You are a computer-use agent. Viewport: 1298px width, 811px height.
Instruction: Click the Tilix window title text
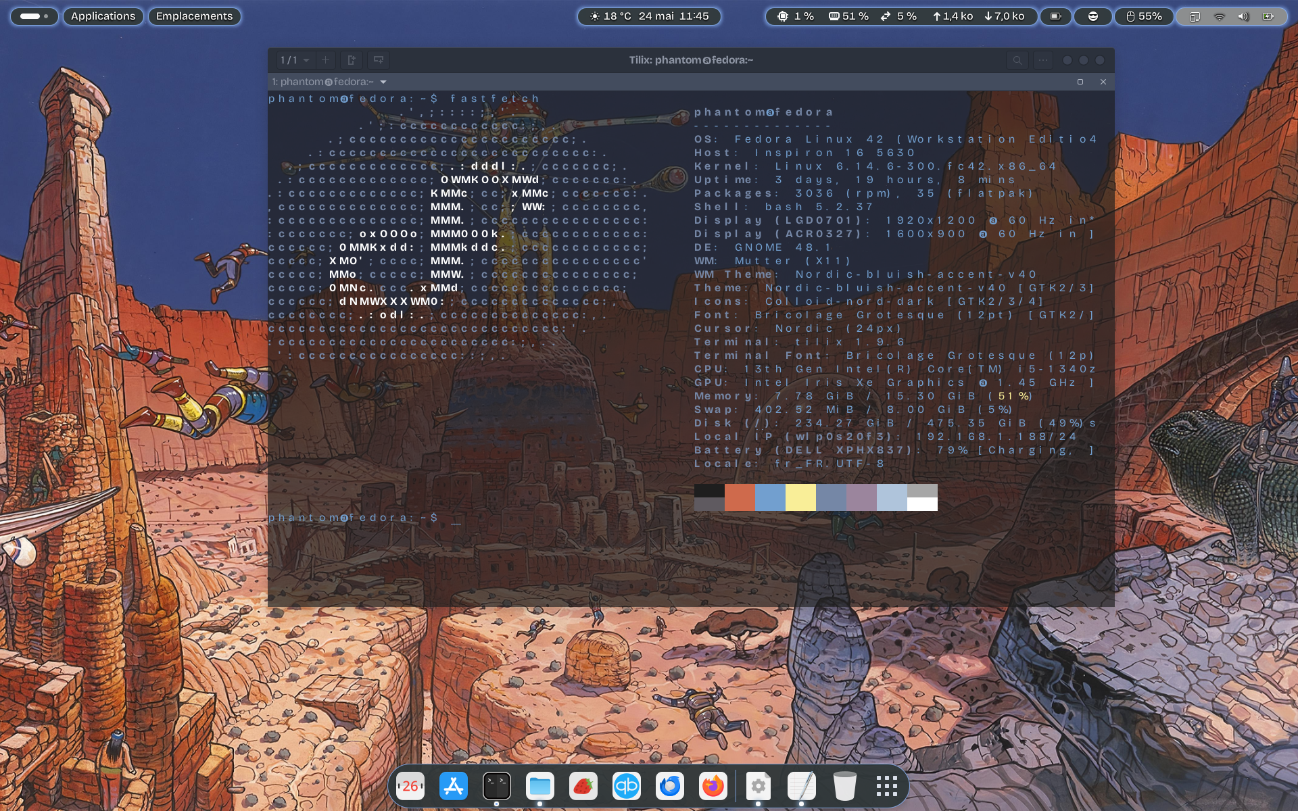[x=691, y=60]
